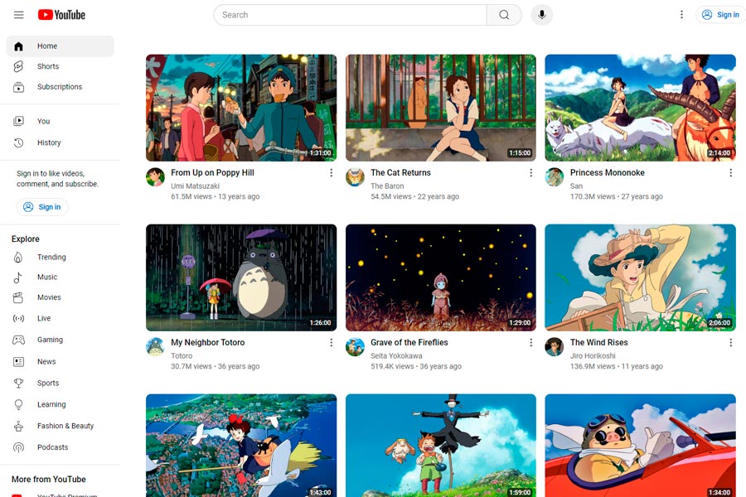This screenshot has height=497, width=746.
Task: Open My Neighbor Totoro title link
Action: click(208, 342)
